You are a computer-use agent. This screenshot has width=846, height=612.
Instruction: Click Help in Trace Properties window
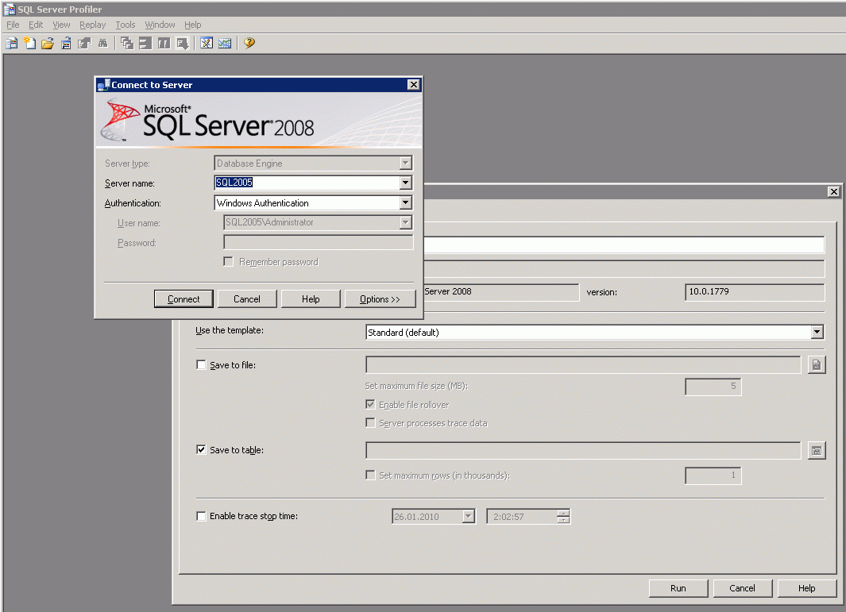806,588
